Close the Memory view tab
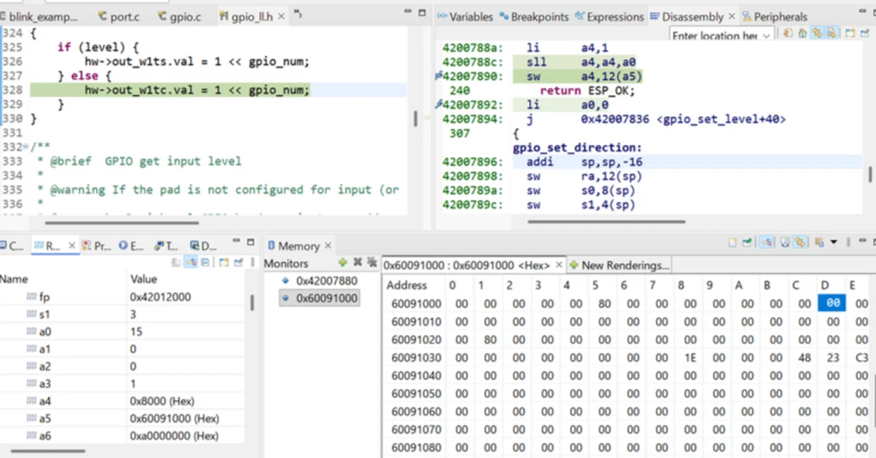 click(327, 245)
